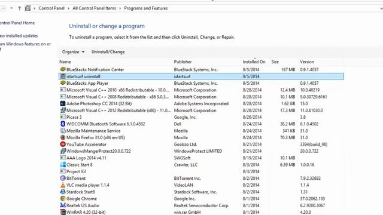Viewport: 383px width, 215px height.
Task: Sort by Name column header
Action: 65,62
